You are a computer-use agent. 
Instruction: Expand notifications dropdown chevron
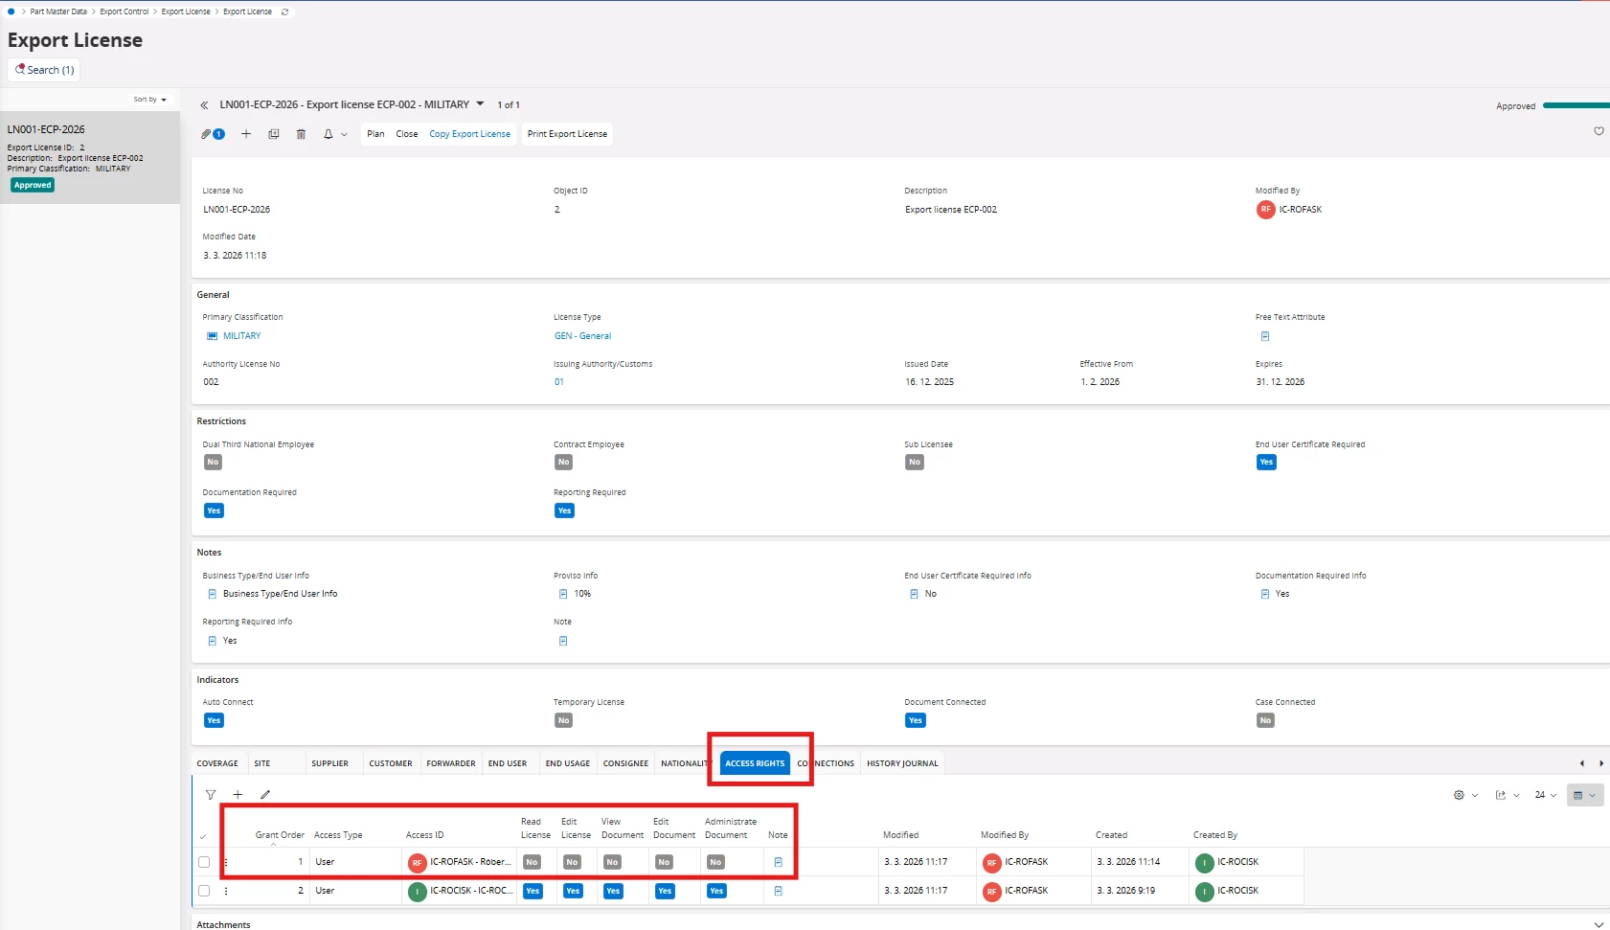[344, 135]
